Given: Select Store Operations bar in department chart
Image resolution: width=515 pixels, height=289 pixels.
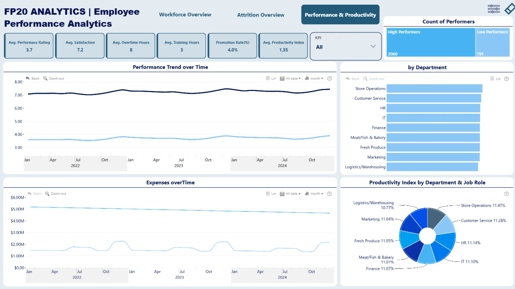Looking at the screenshot, I should (434, 89).
